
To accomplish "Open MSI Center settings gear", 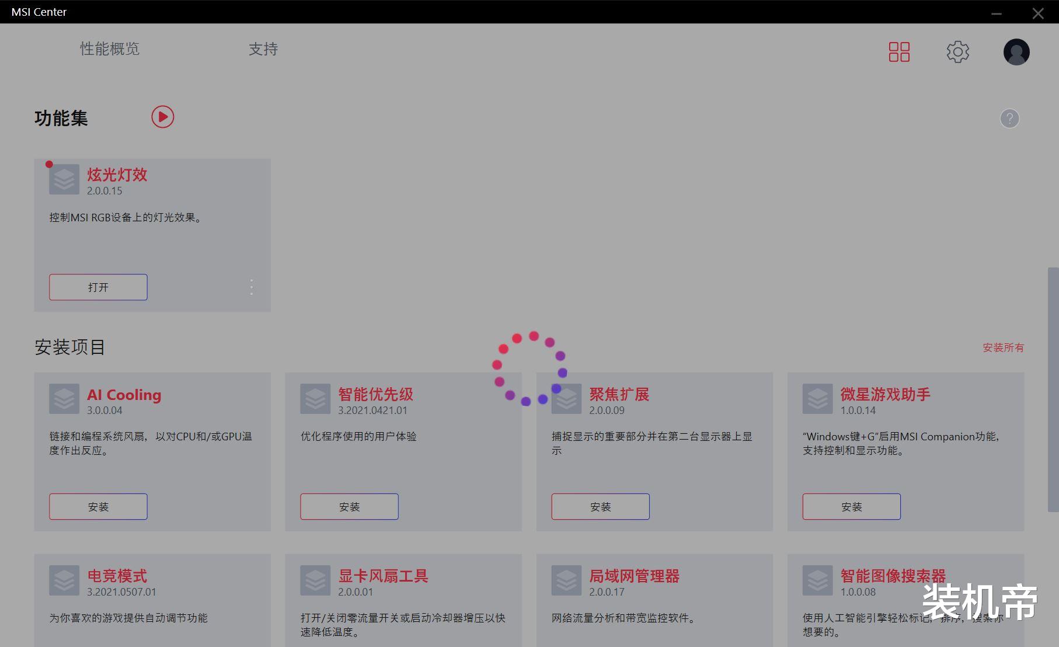I will coord(957,52).
